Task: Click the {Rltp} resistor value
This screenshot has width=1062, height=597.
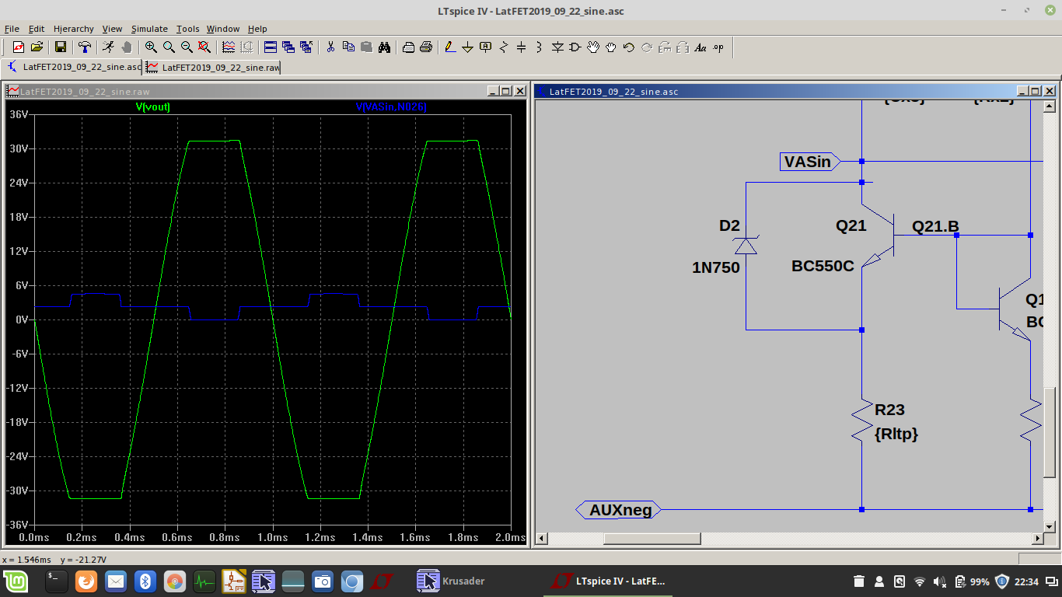Action: click(896, 434)
